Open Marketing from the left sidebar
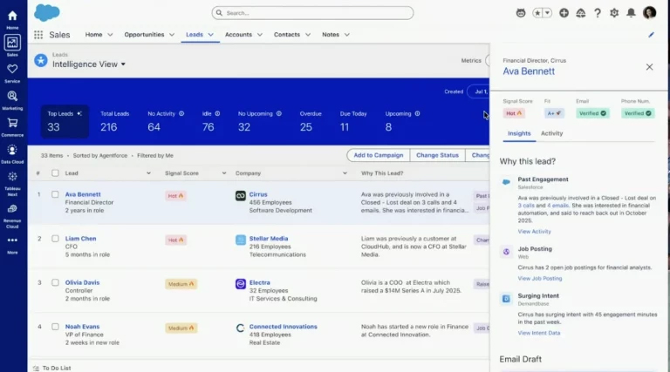This screenshot has height=372, width=670. tap(12, 97)
